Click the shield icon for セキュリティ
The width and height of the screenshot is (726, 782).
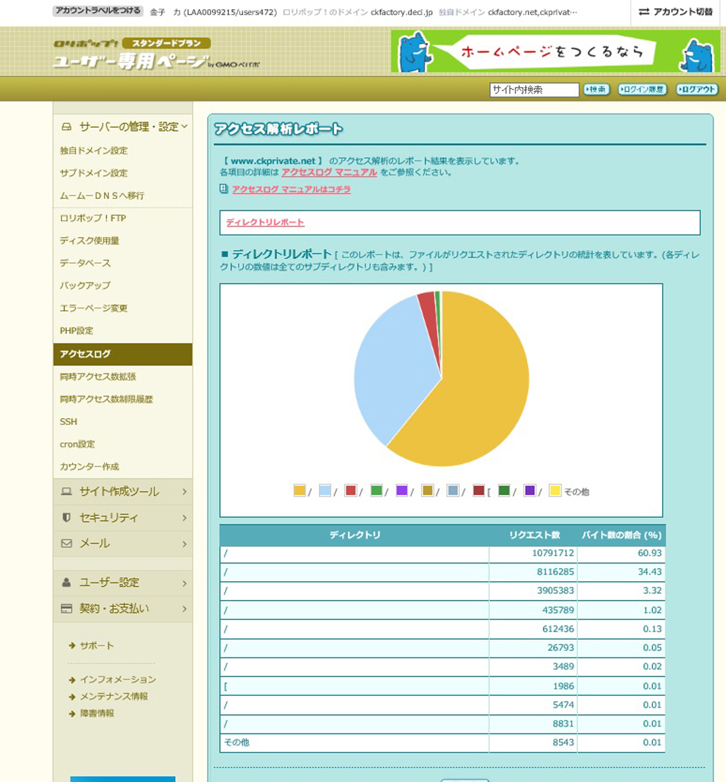tap(66, 518)
